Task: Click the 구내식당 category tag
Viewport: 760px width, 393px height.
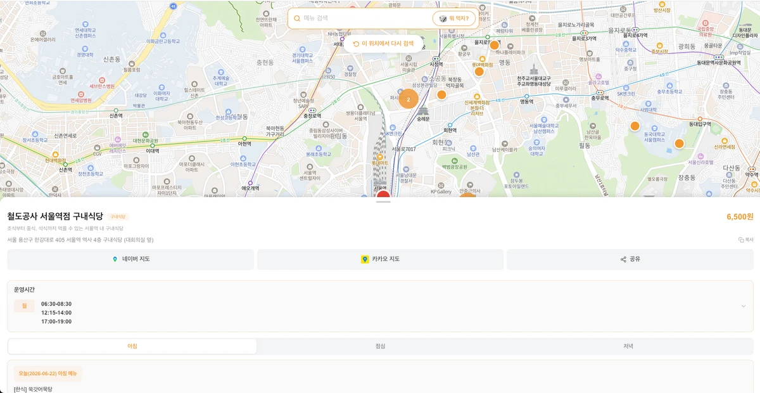Action: 118,217
